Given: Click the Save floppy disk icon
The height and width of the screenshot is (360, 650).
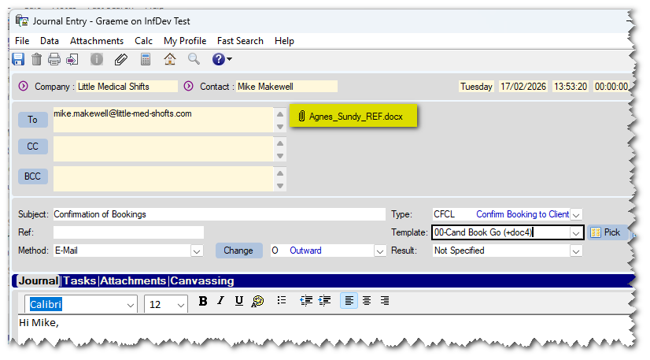Looking at the screenshot, I should tap(18, 59).
